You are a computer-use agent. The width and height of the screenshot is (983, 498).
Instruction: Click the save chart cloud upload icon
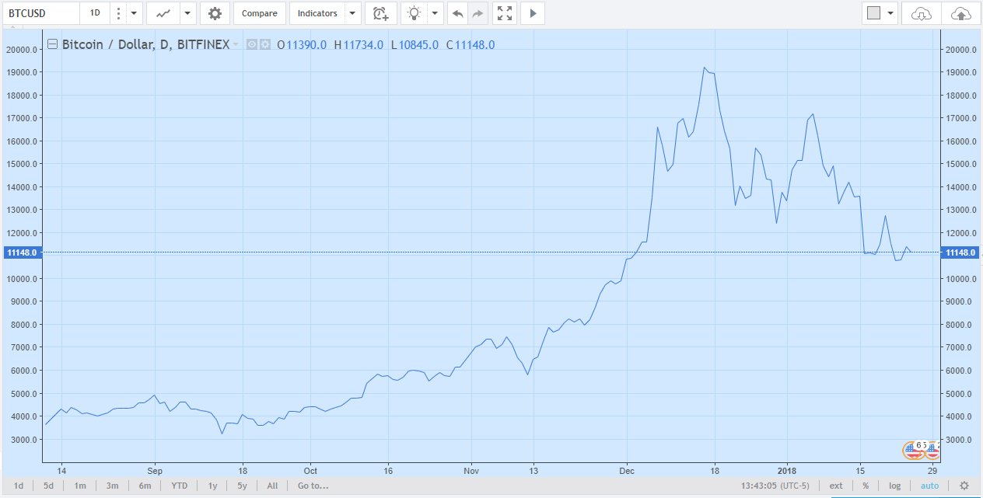961,13
